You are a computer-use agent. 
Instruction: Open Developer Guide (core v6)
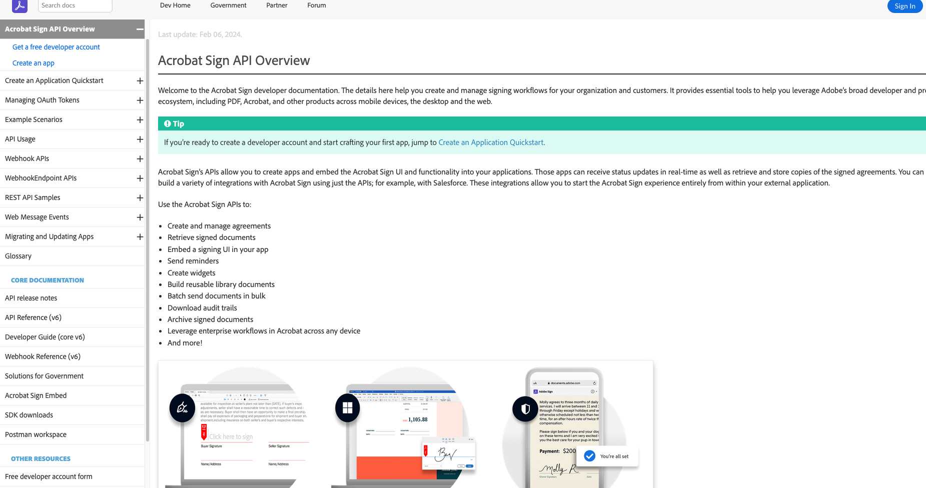tap(45, 337)
